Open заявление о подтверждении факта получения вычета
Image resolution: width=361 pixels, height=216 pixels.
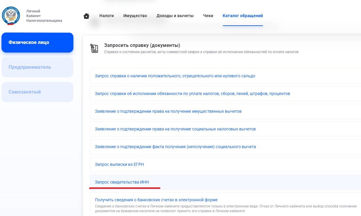(x=175, y=147)
